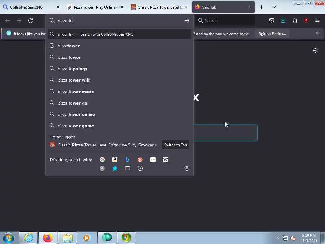Dismiss the notification bar
Screen dimensions: 325x244
coord(317,33)
